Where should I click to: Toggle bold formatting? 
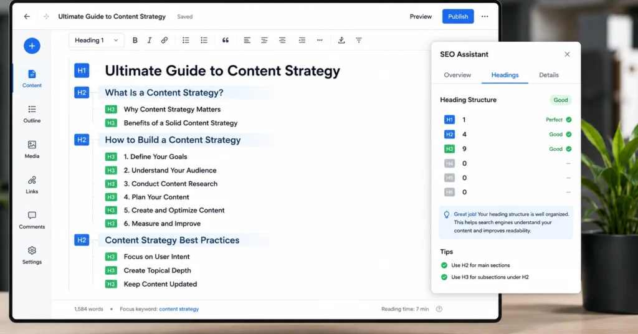(x=135, y=41)
